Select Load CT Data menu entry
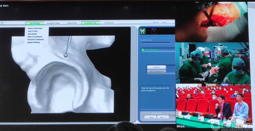Viewport: 255px width, 131px height. pyautogui.click(x=33, y=31)
